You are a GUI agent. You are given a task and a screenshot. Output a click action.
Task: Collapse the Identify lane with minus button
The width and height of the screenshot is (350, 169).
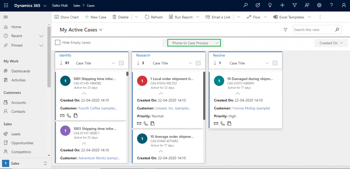pos(121,63)
